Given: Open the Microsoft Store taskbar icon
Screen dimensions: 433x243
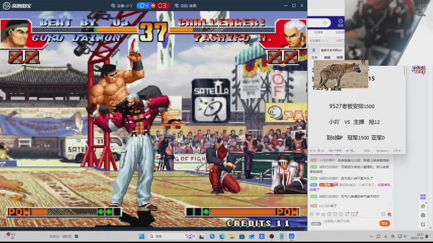Looking at the screenshot, I should pos(242,237).
